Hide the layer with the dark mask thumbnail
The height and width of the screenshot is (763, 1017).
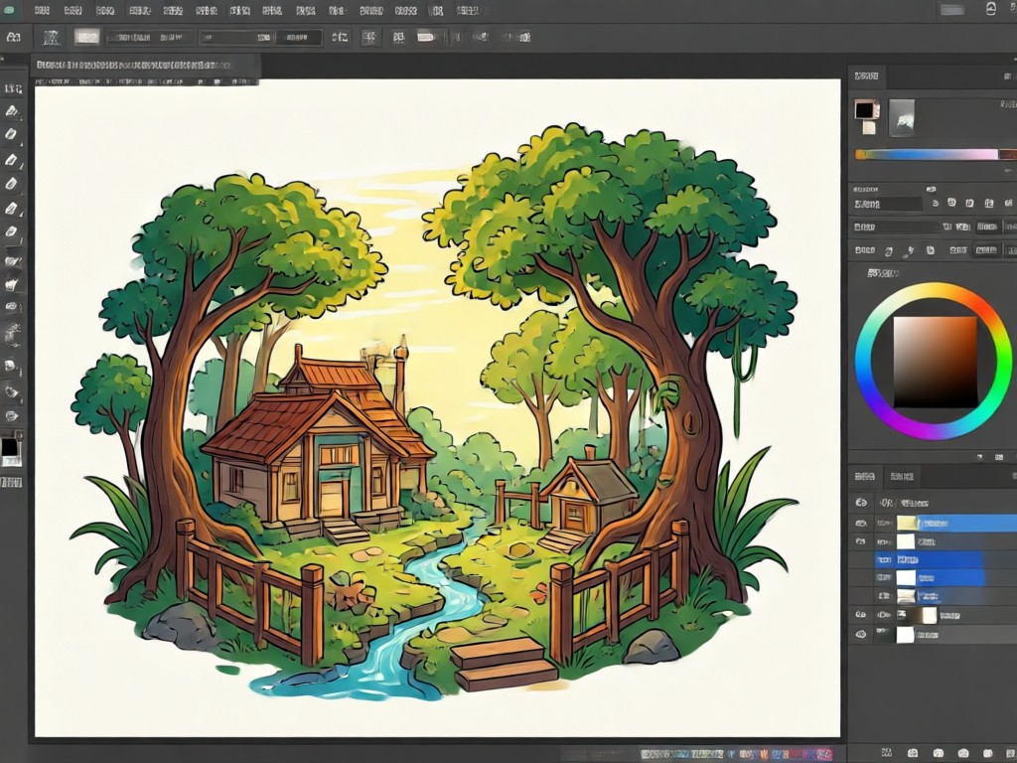[x=861, y=614]
